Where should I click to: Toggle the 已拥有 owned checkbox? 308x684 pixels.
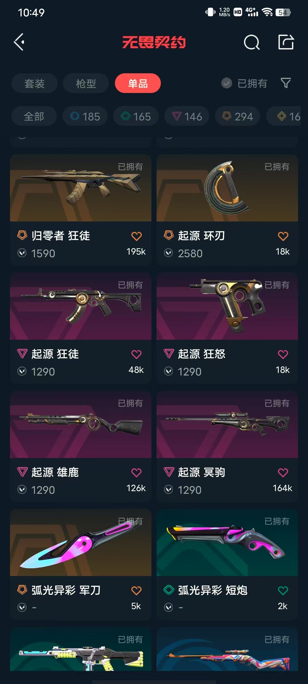[227, 83]
